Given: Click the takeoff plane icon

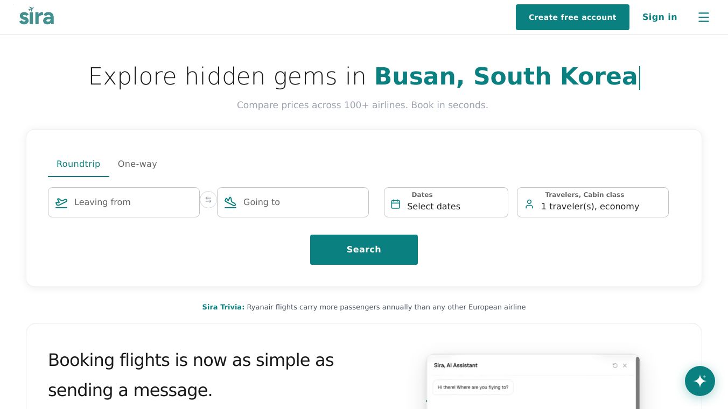Looking at the screenshot, I should (61, 202).
